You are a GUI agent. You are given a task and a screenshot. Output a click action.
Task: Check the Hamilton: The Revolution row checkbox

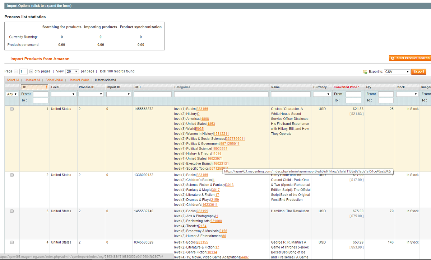point(12,211)
